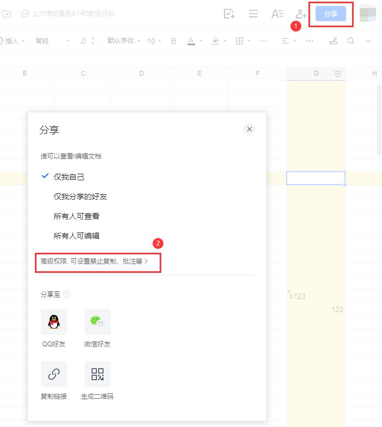Open the second three-dots more menu

(x=310, y=41)
